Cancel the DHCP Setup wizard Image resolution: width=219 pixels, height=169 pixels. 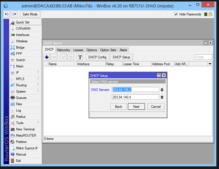click(x=156, y=107)
